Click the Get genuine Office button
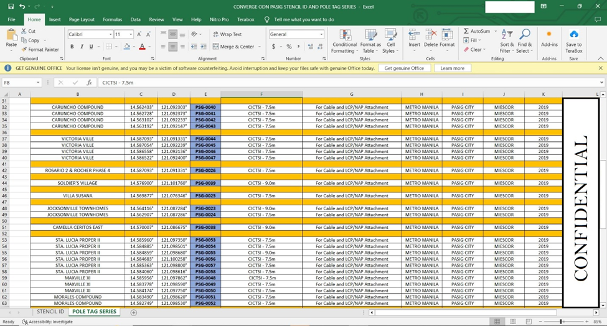The height and width of the screenshot is (326, 607). coord(404,68)
